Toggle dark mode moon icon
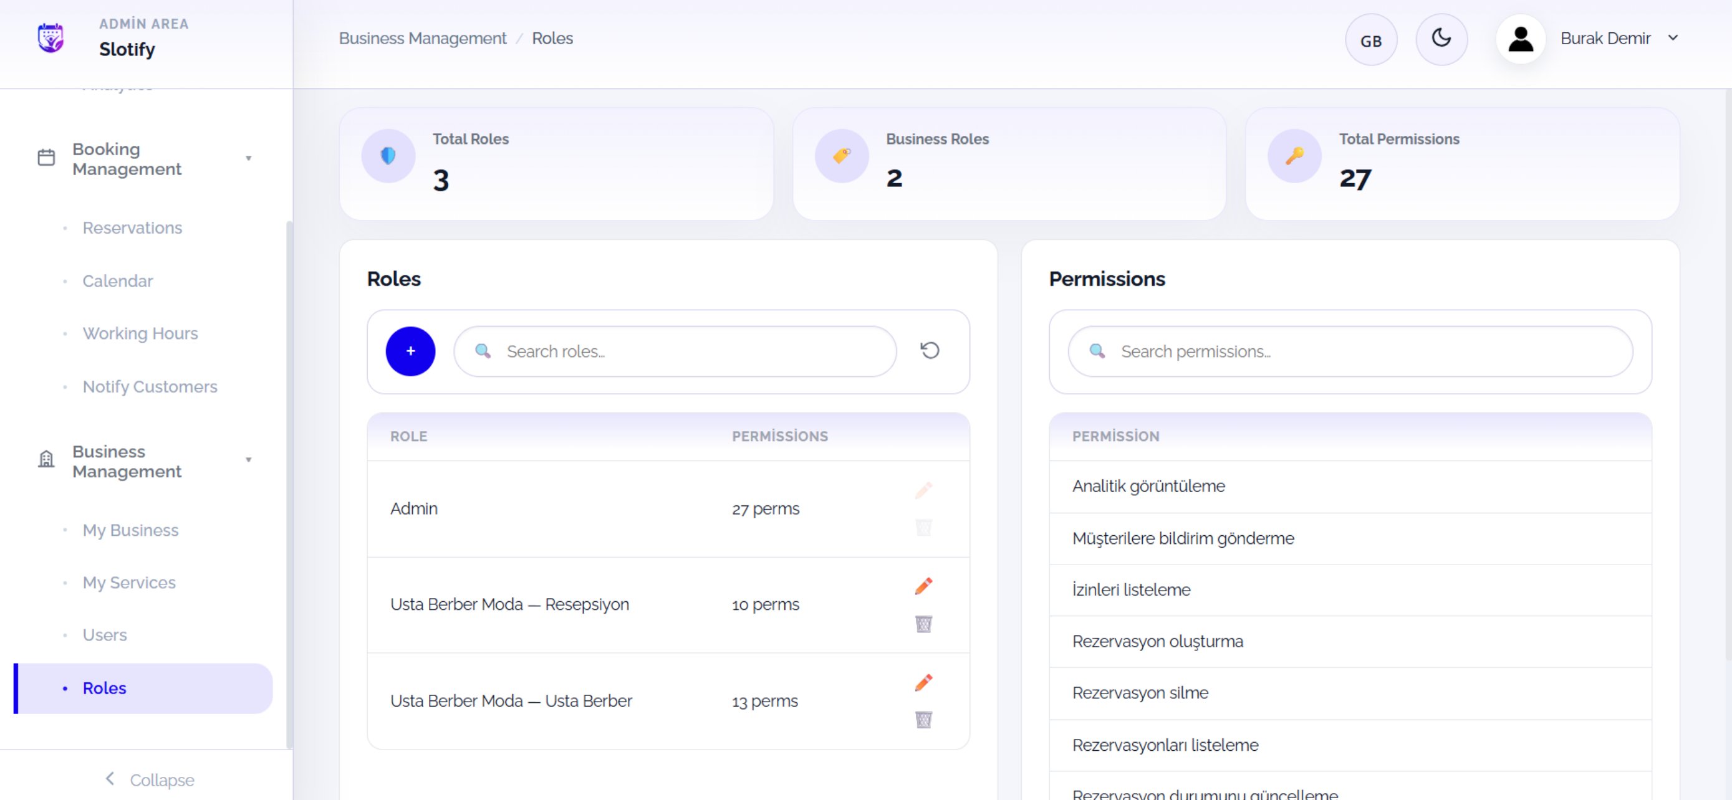The height and width of the screenshot is (800, 1732). coord(1441,39)
